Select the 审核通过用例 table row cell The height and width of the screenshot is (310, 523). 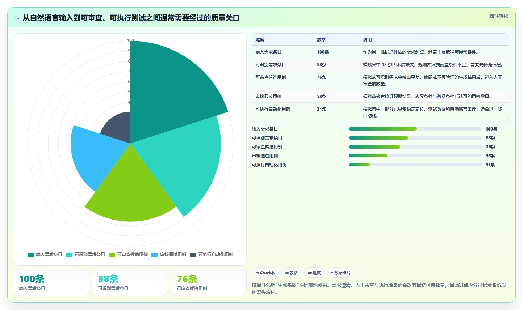(x=268, y=97)
